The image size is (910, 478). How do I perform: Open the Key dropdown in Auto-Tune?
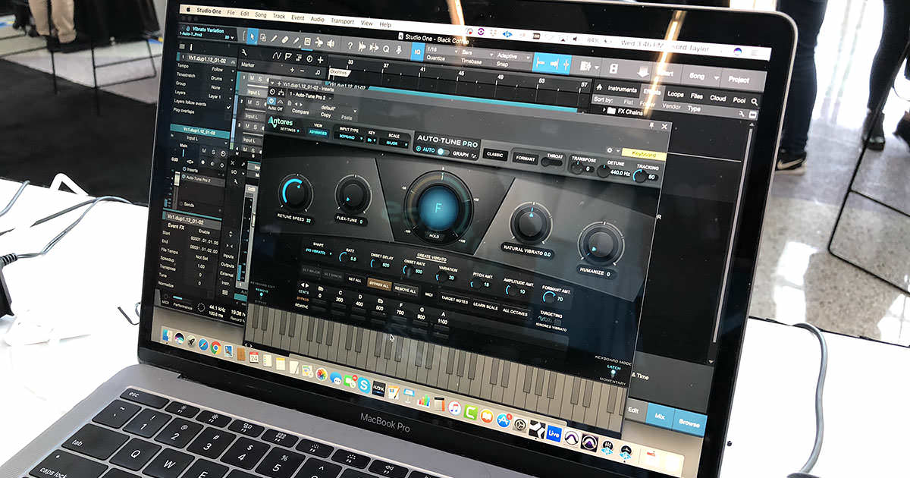[372, 140]
